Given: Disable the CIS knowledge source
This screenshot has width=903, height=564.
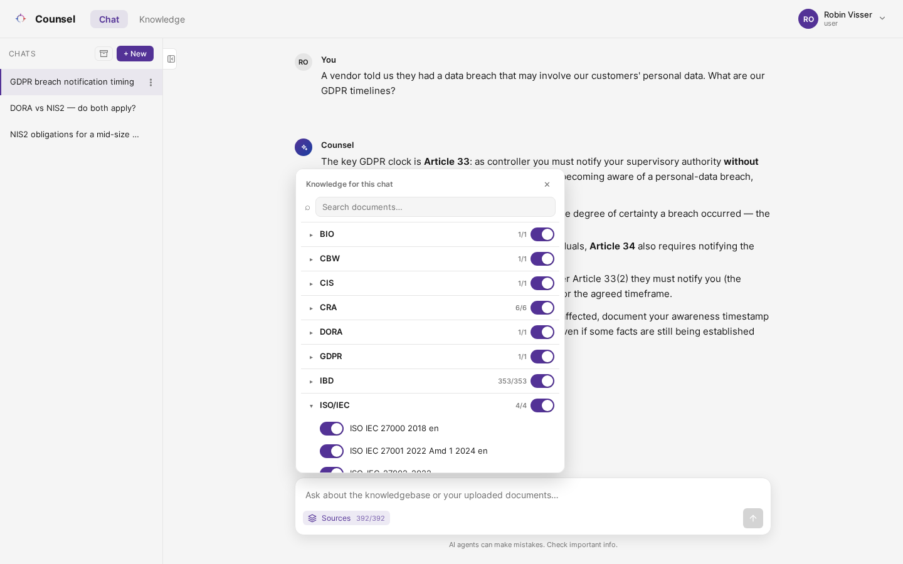Looking at the screenshot, I should (x=542, y=283).
